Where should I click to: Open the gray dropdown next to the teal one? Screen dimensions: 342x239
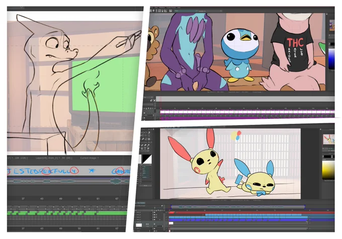[x=210, y=11]
